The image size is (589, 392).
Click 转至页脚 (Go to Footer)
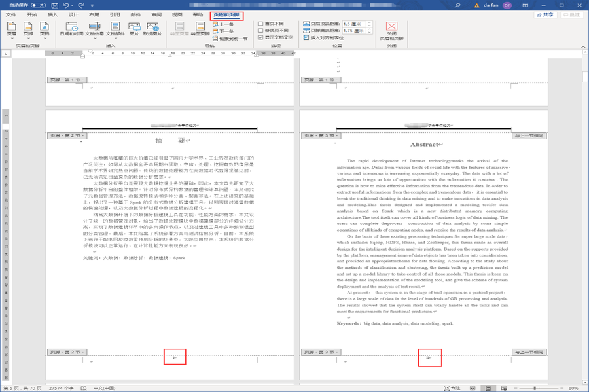coord(200,29)
